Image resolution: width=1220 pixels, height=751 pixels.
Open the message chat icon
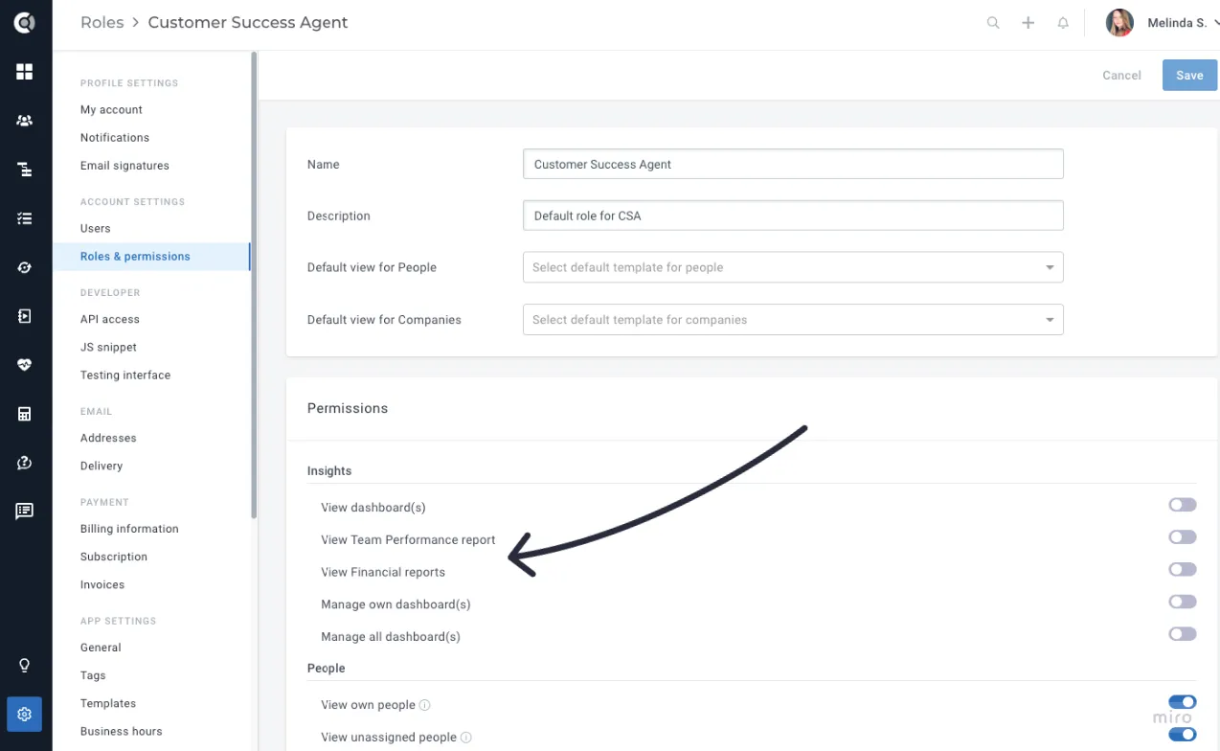25,512
